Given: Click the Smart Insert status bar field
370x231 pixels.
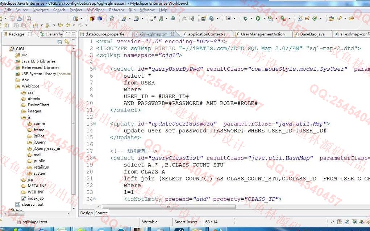Looking at the screenshot, I should (x=186, y=222).
